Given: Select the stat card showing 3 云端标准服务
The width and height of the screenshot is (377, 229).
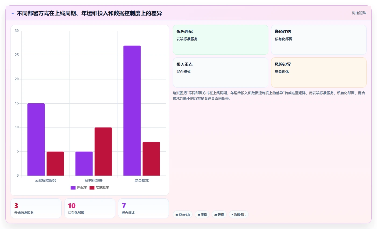Looking at the screenshot, I should (x=36, y=208).
